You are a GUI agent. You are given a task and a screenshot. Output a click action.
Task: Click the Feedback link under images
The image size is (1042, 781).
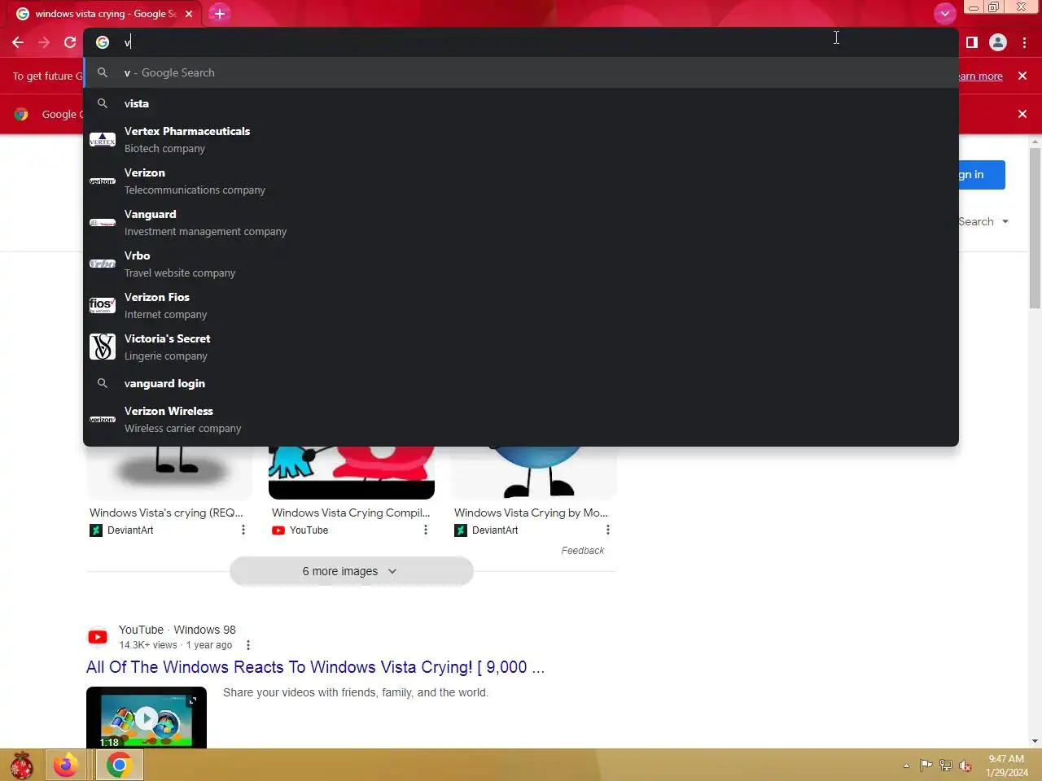coord(583,551)
